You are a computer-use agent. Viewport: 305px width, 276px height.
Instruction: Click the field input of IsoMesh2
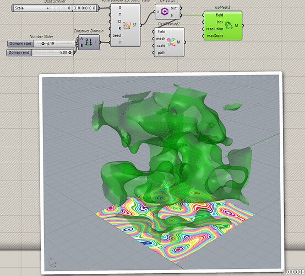(219, 15)
